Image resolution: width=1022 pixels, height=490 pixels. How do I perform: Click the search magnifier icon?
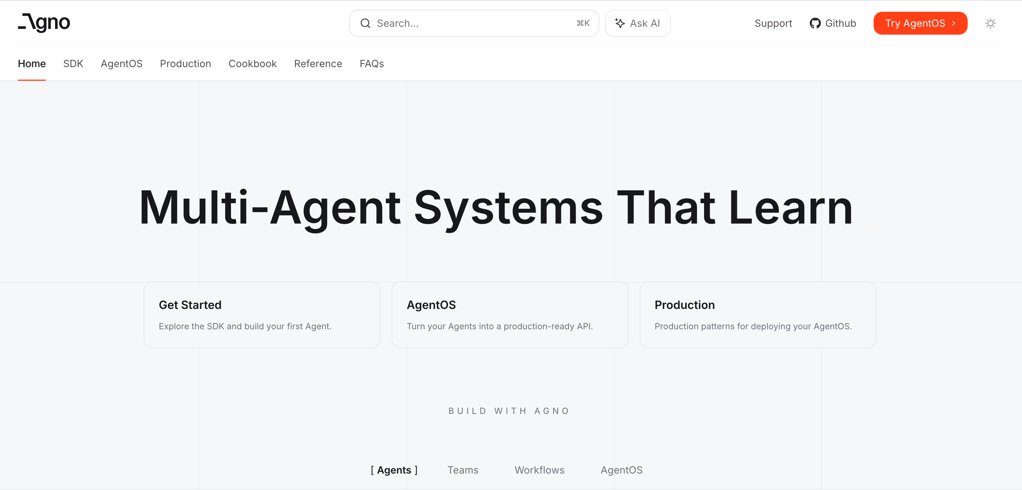pos(365,23)
